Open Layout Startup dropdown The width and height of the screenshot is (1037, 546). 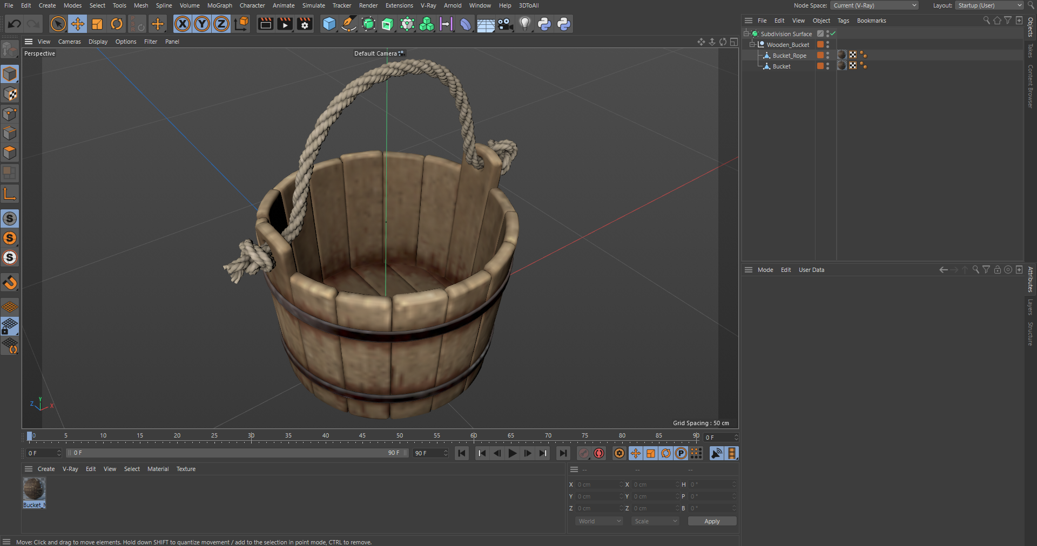(989, 5)
